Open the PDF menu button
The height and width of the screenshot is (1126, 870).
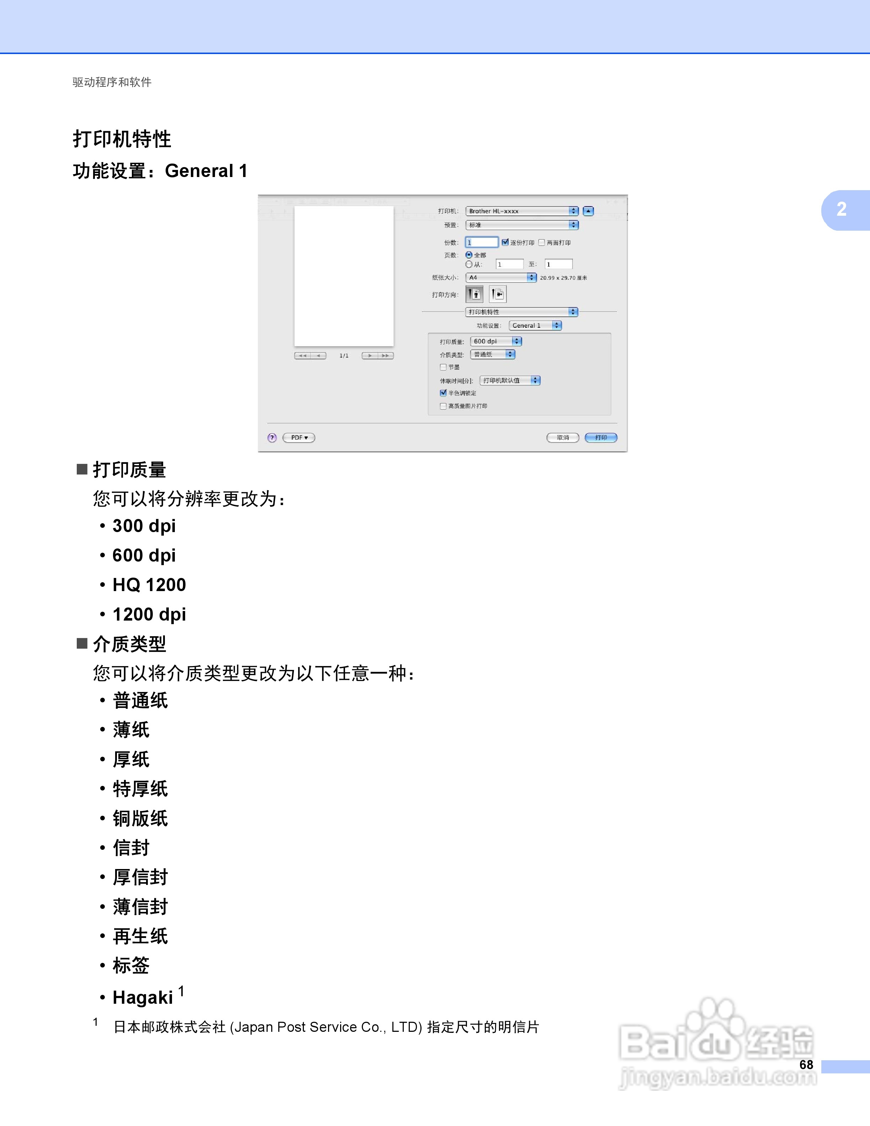pyautogui.click(x=299, y=438)
